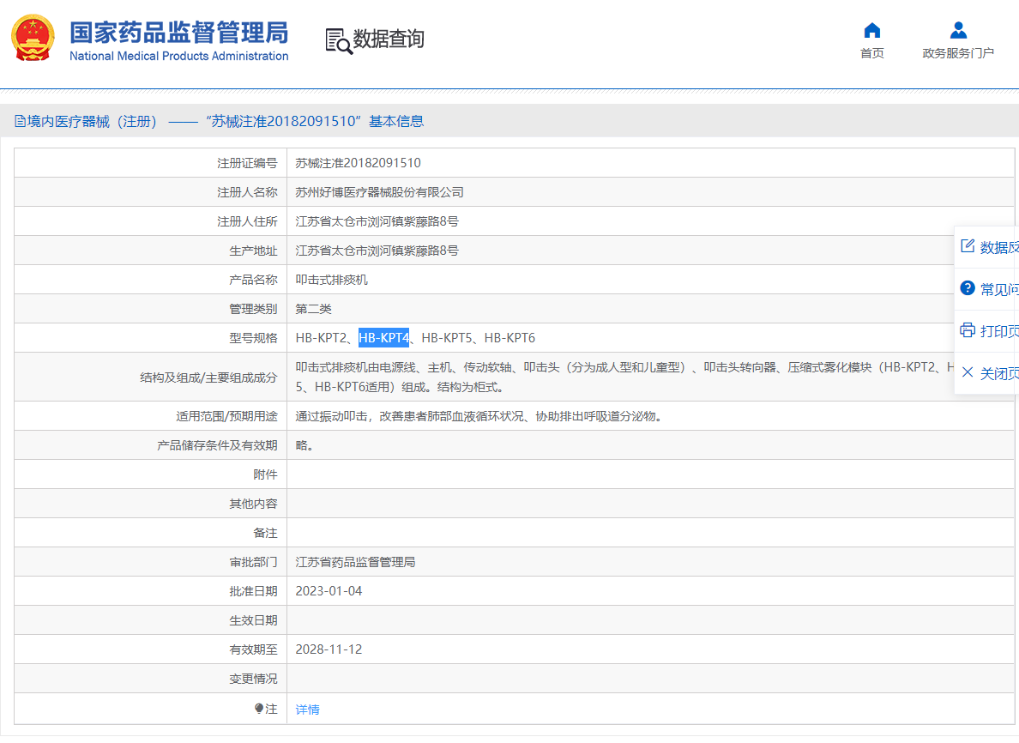
Task: Click the 注册证编号 row label
Action: 247,163
